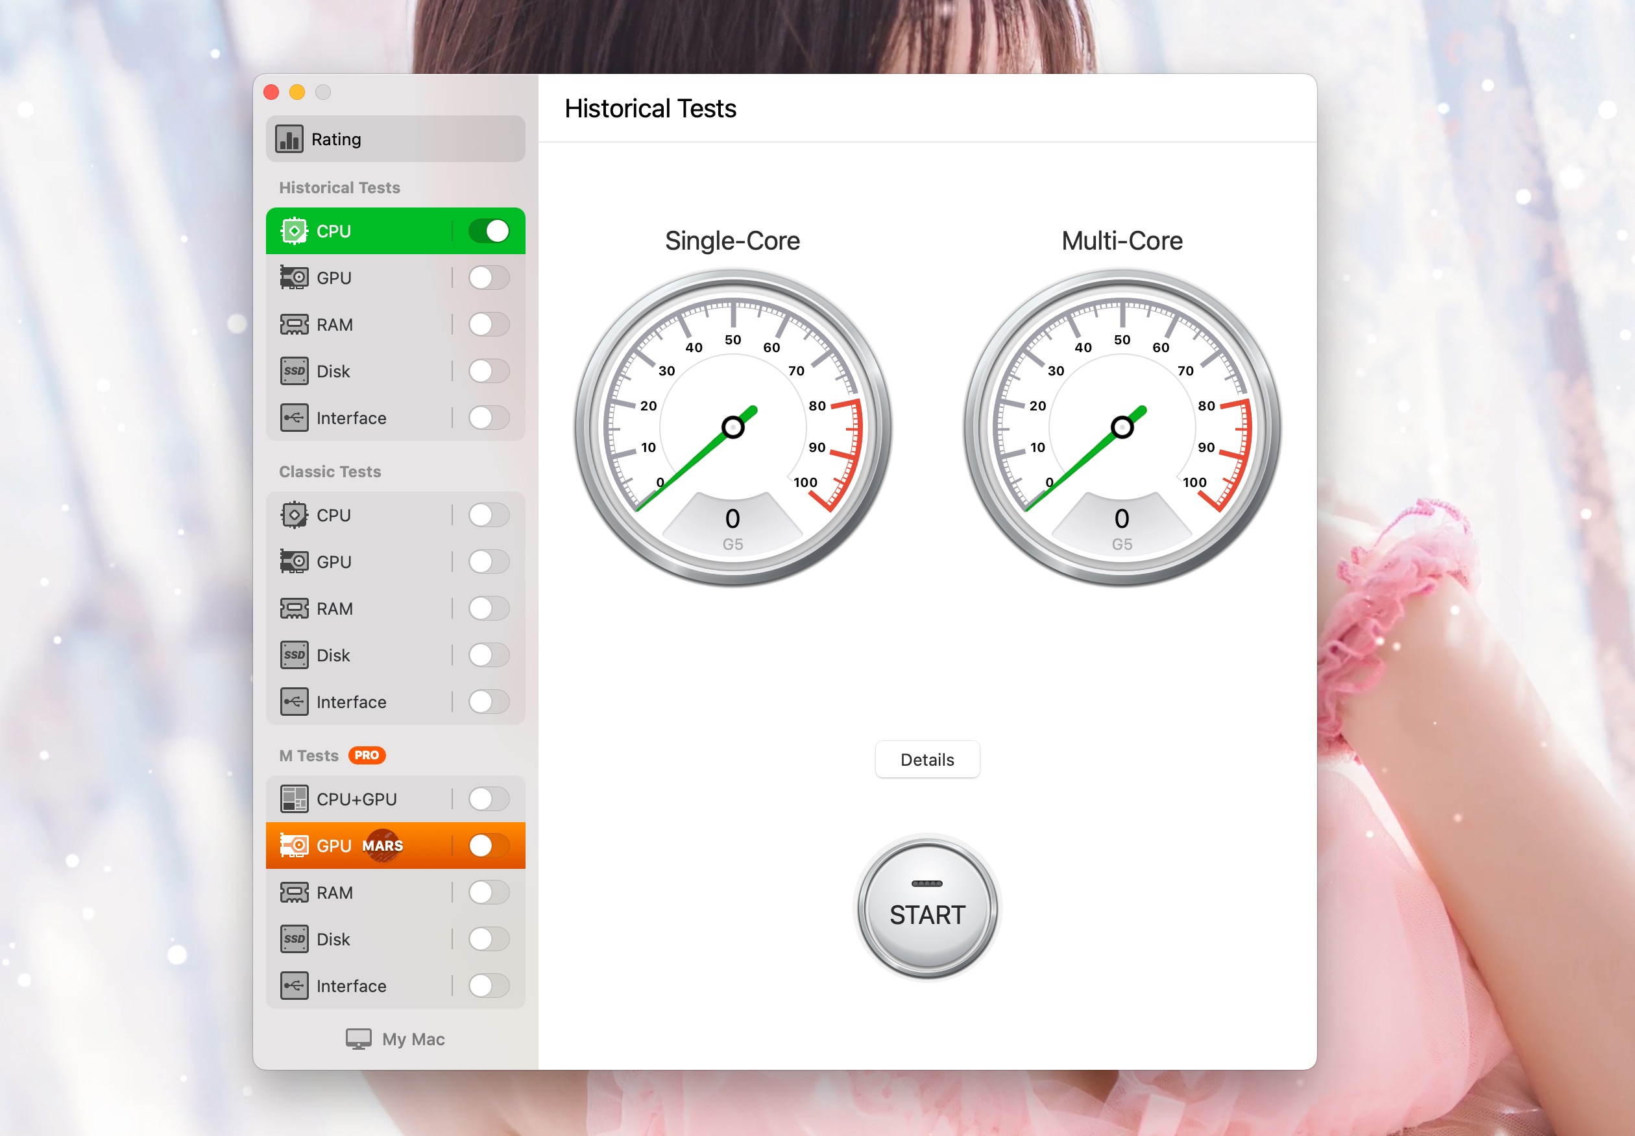This screenshot has width=1635, height=1136.
Task: Click the Historical RAM module icon
Action: pos(294,325)
